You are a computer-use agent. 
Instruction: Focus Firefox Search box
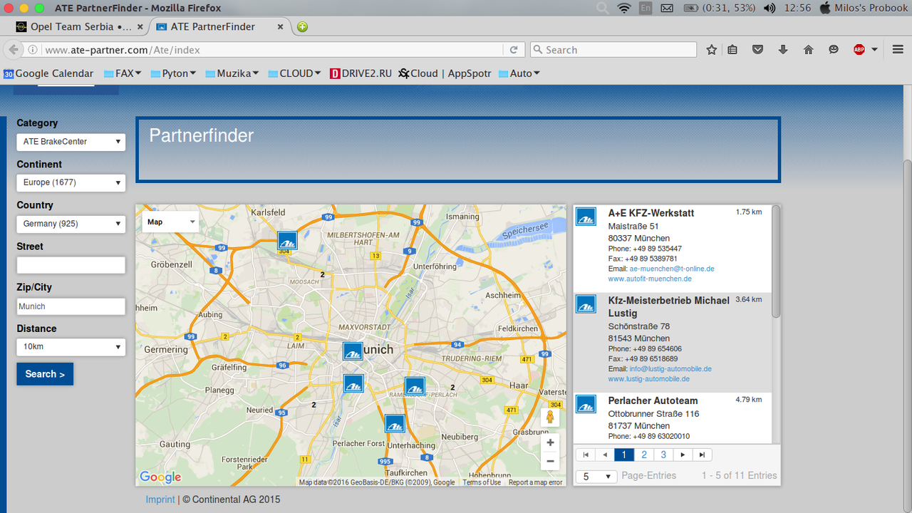[613, 50]
